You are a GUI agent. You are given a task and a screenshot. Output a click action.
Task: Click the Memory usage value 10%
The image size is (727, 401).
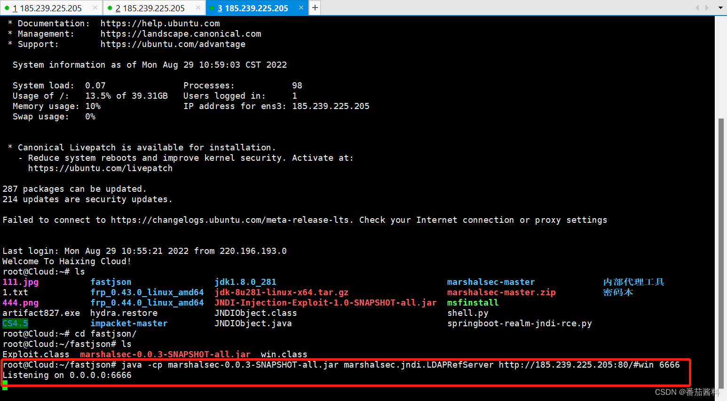(x=93, y=106)
